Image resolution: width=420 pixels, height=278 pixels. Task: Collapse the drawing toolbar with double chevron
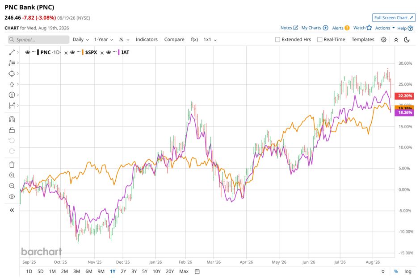click(x=12, y=210)
